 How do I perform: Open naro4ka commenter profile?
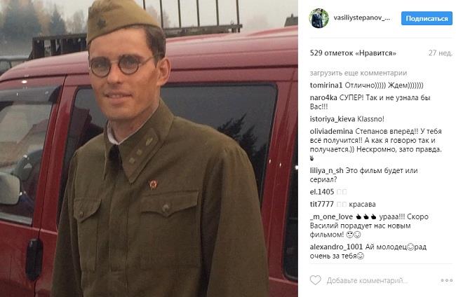coord(323,98)
